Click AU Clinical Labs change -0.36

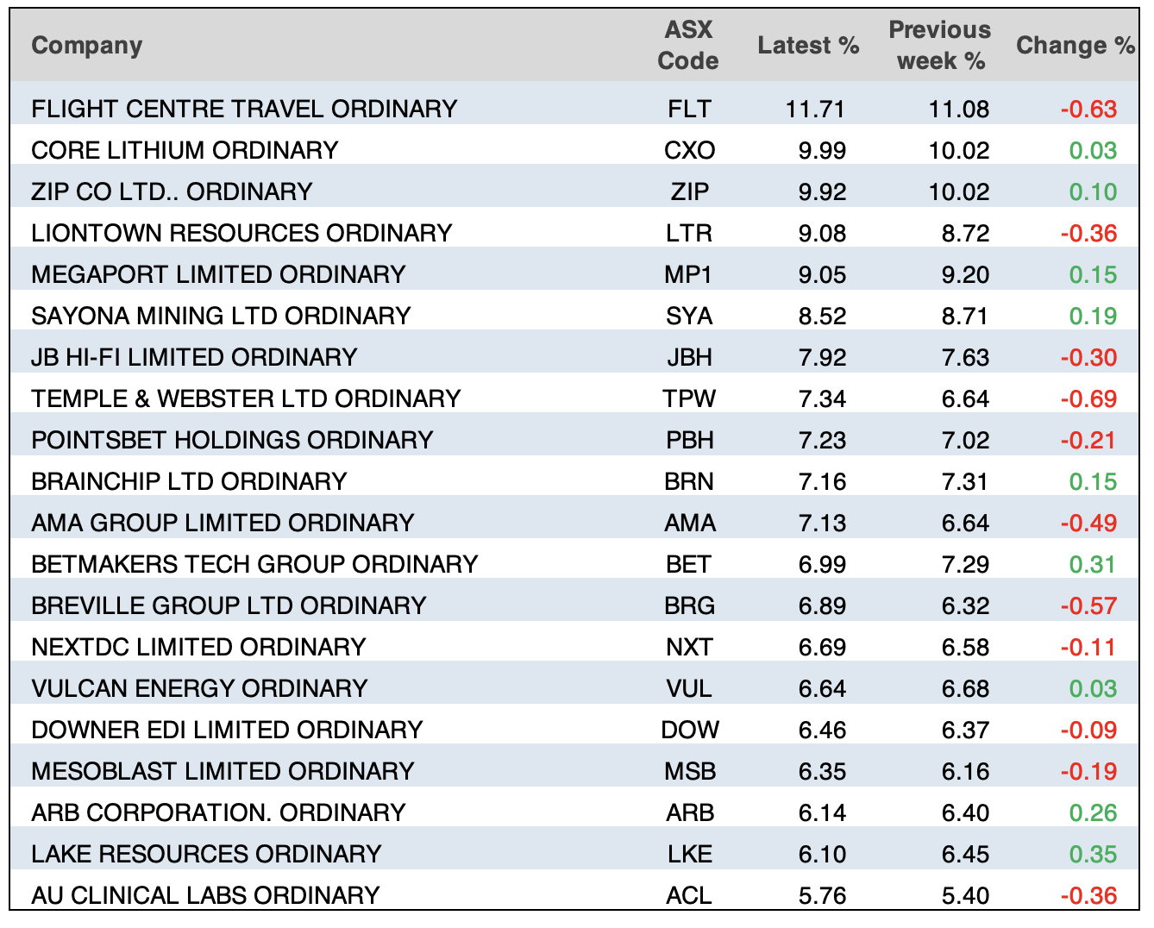click(x=1088, y=895)
